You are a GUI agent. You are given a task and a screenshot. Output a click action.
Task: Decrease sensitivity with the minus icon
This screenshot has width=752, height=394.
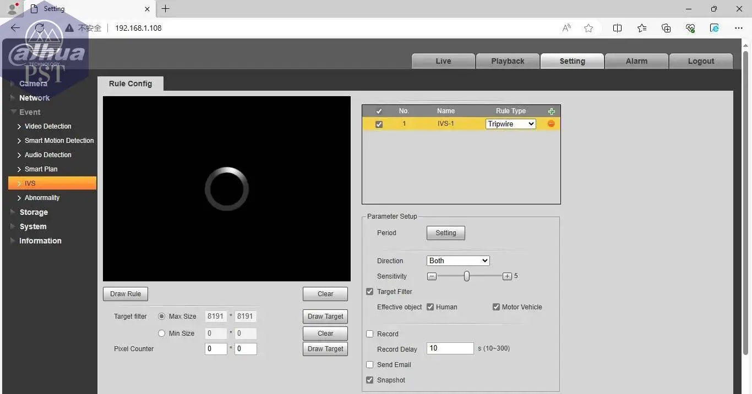coord(432,276)
